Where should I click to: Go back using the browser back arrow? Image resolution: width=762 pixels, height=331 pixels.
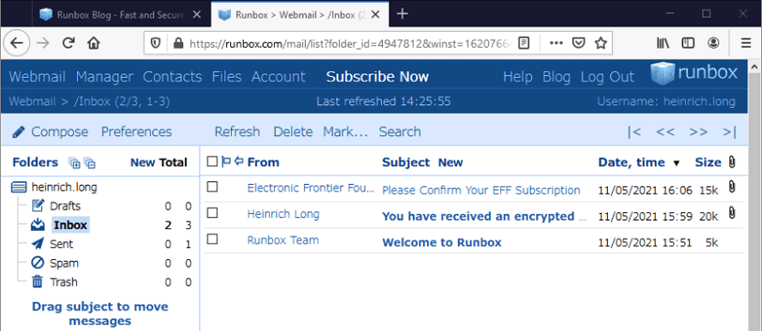(x=16, y=44)
